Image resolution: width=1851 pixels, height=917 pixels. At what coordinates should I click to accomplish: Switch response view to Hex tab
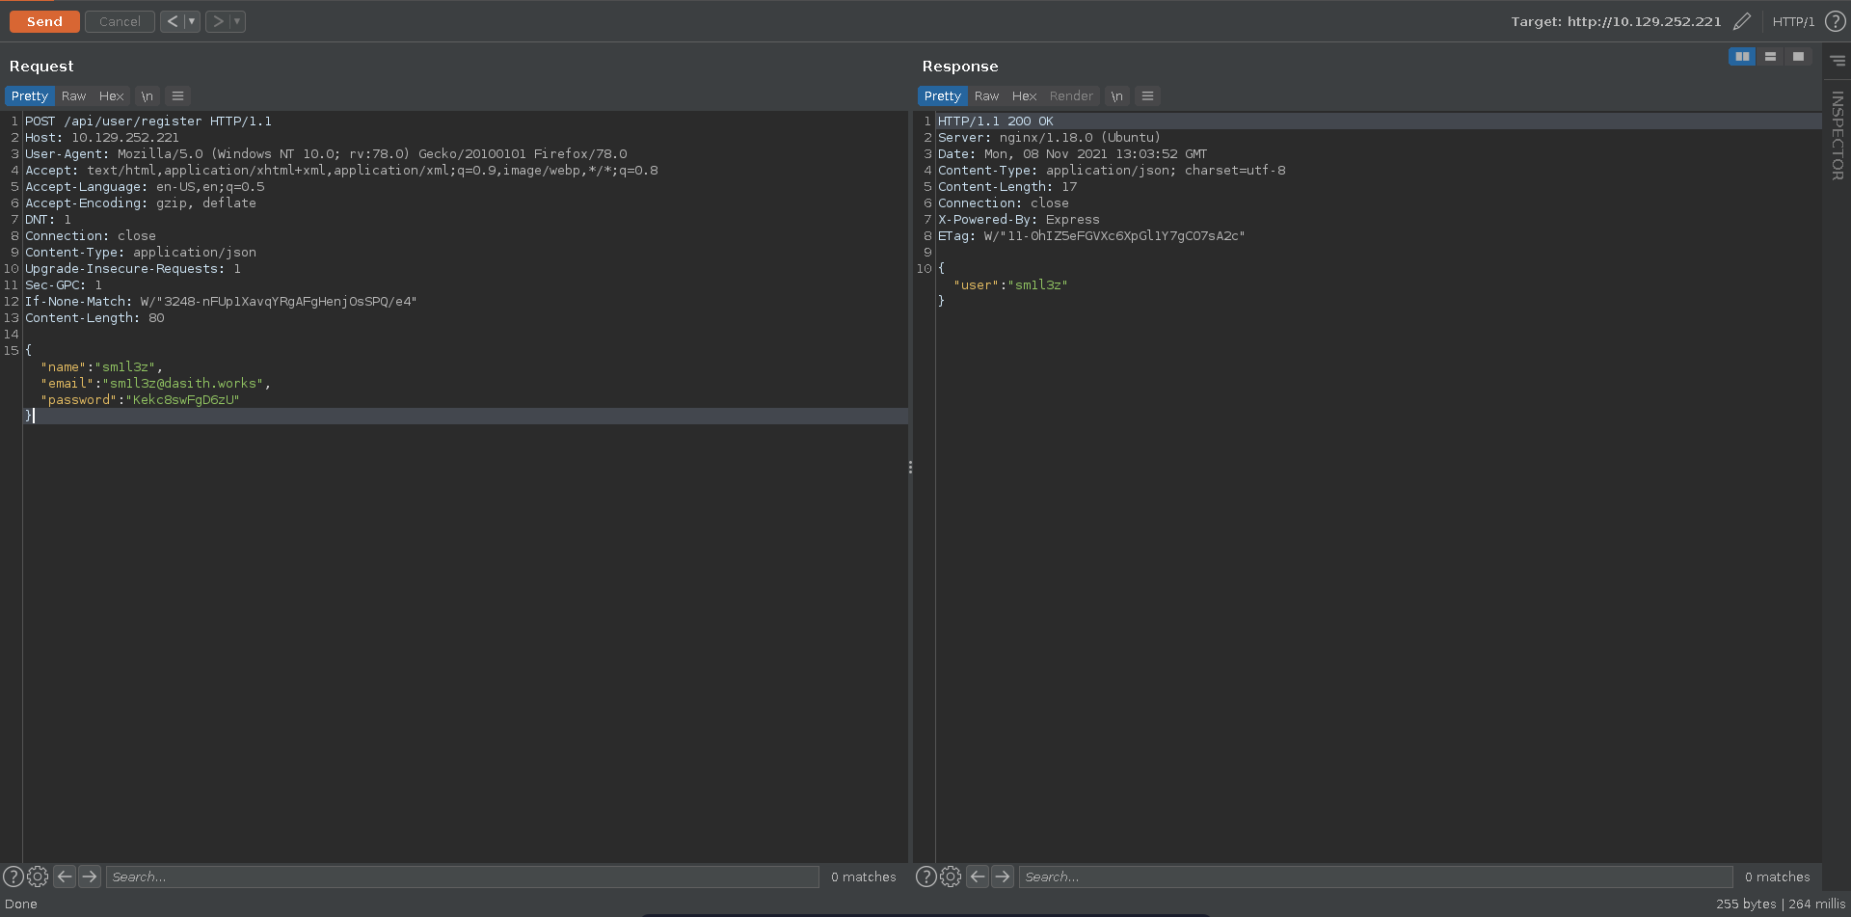click(x=1024, y=96)
